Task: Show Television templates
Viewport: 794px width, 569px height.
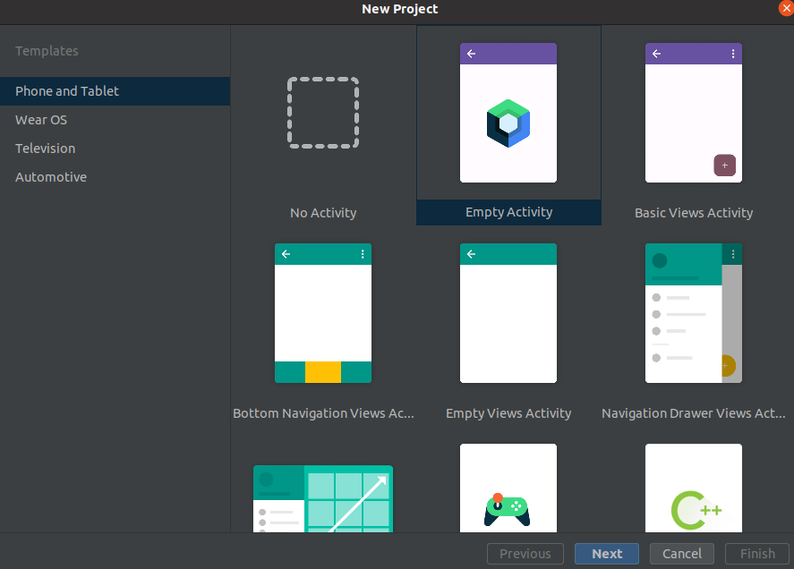Action: click(x=46, y=149)
